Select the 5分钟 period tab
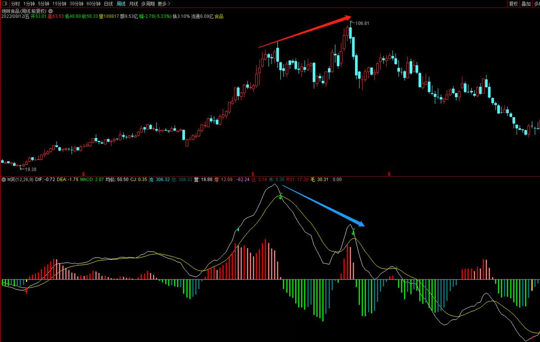The width and height of the screenshot is (540, 342). [43, 4]
